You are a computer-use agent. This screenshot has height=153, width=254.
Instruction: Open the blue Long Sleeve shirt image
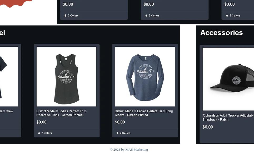tap(145, 77)
